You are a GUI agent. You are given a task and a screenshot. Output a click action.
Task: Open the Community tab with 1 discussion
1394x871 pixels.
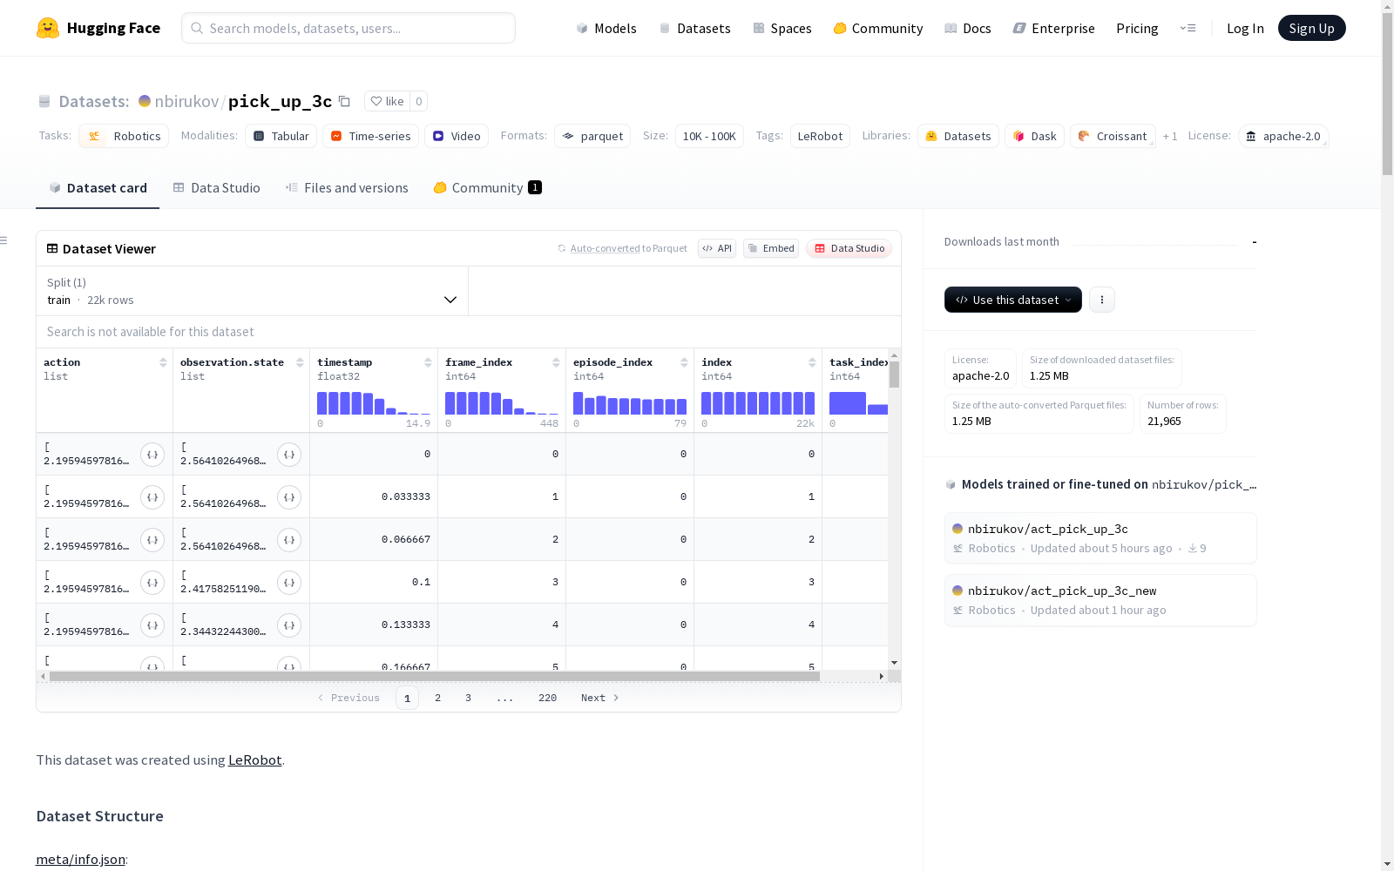(488, 188)
